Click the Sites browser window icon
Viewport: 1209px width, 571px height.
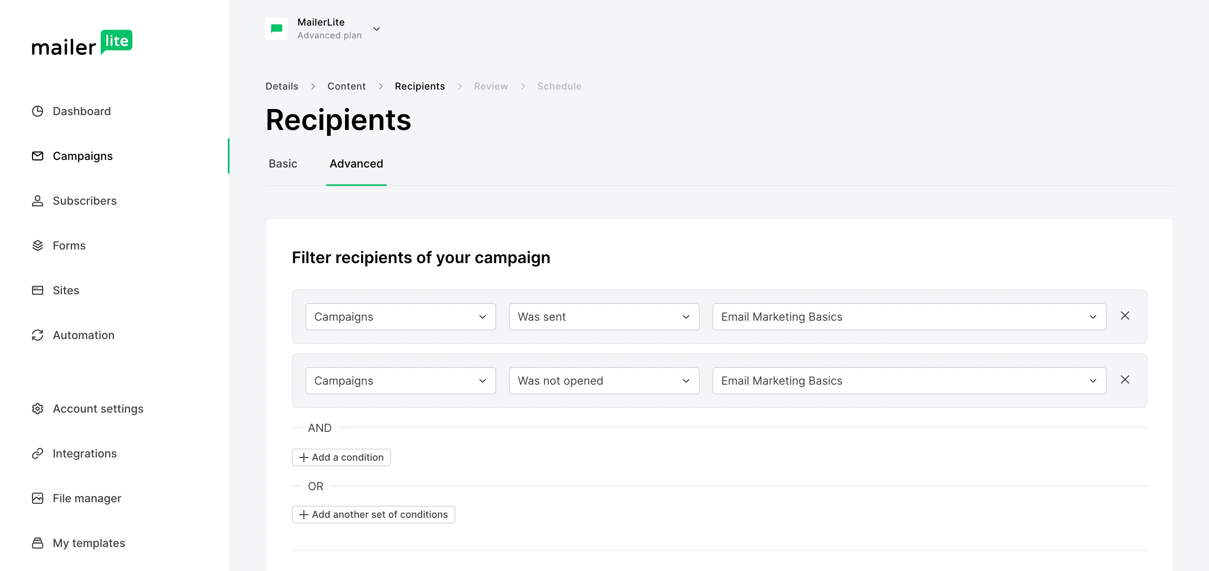38,290
